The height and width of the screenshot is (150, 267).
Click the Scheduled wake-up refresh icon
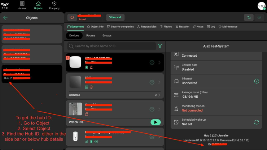[256, 122]
